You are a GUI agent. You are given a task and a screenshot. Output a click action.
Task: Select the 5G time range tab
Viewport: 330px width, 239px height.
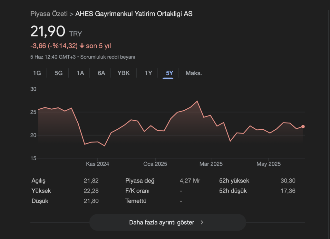[58, 73]
